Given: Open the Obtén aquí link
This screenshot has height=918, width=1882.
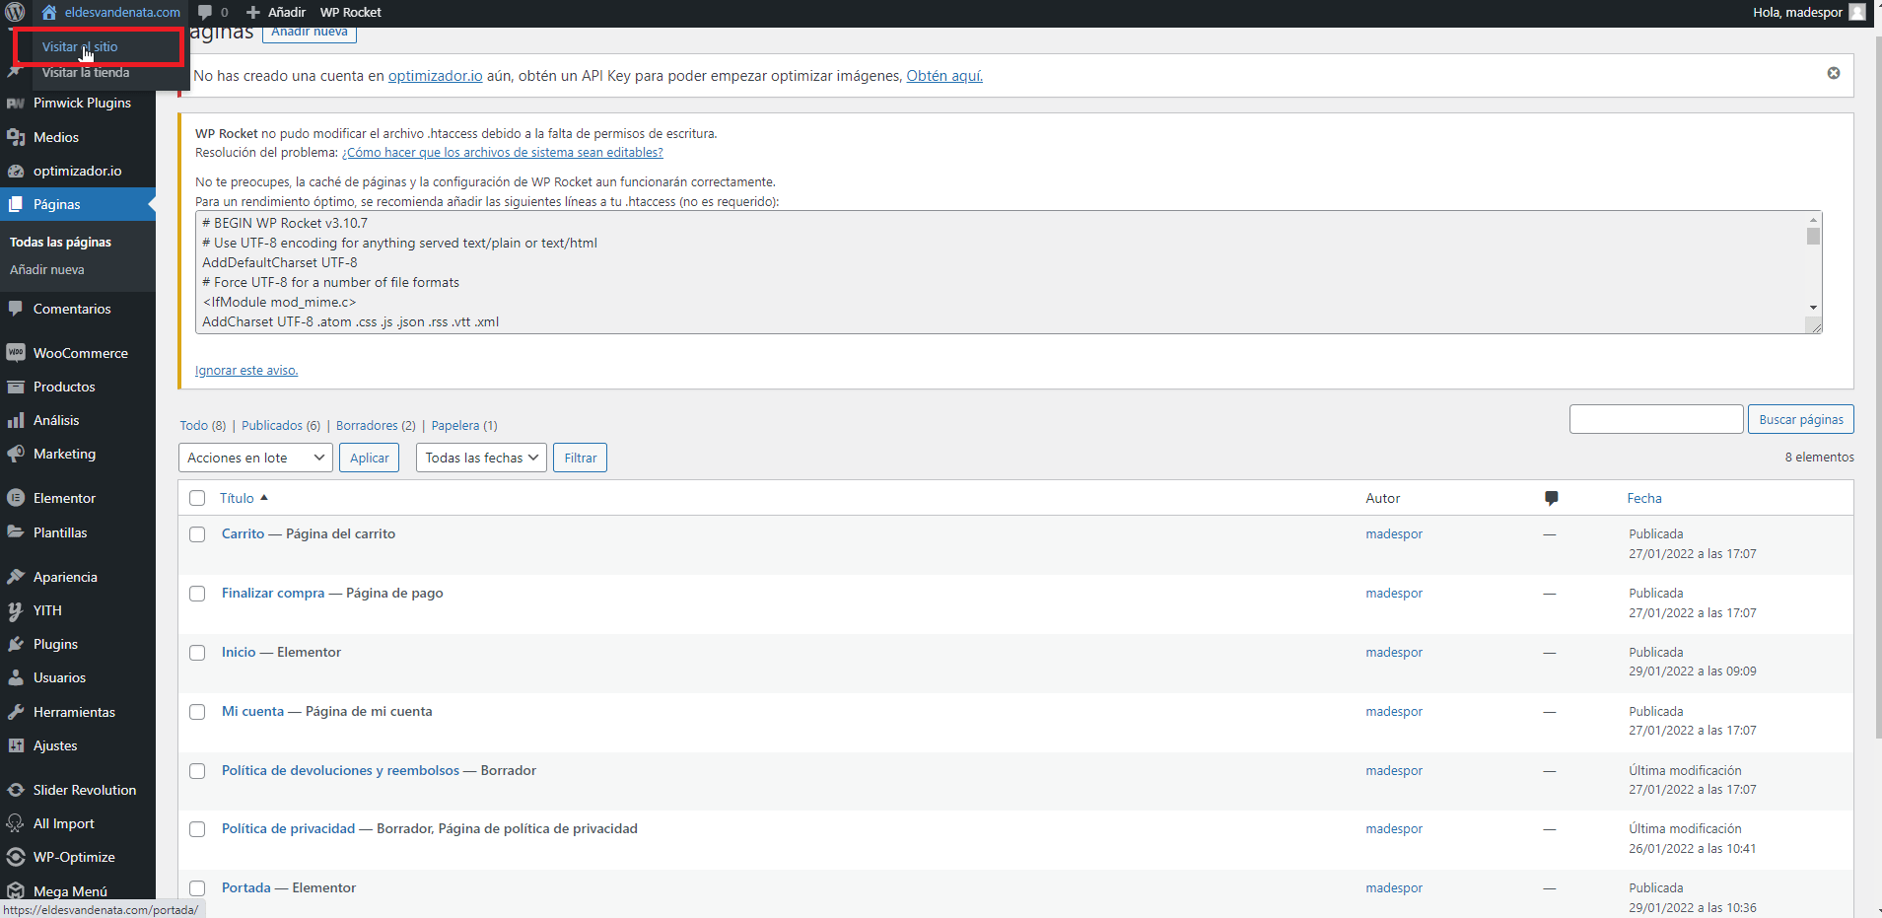Looking at the screenshot, I should point(944,76).
